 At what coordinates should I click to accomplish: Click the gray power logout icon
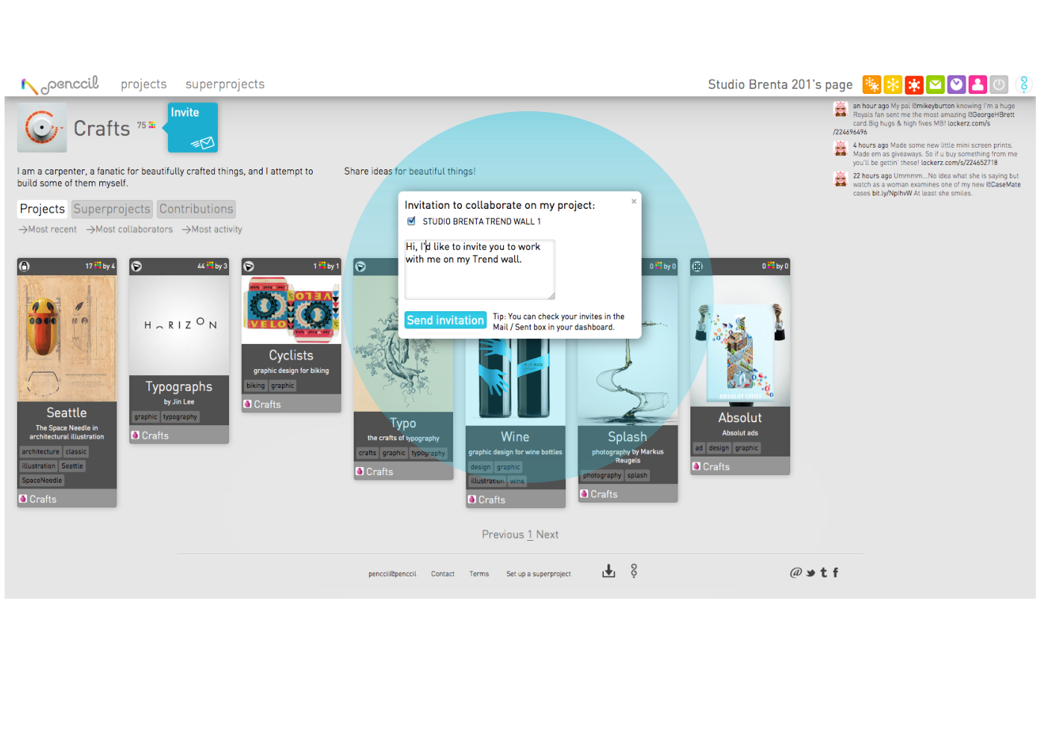[x=999, y=84]
